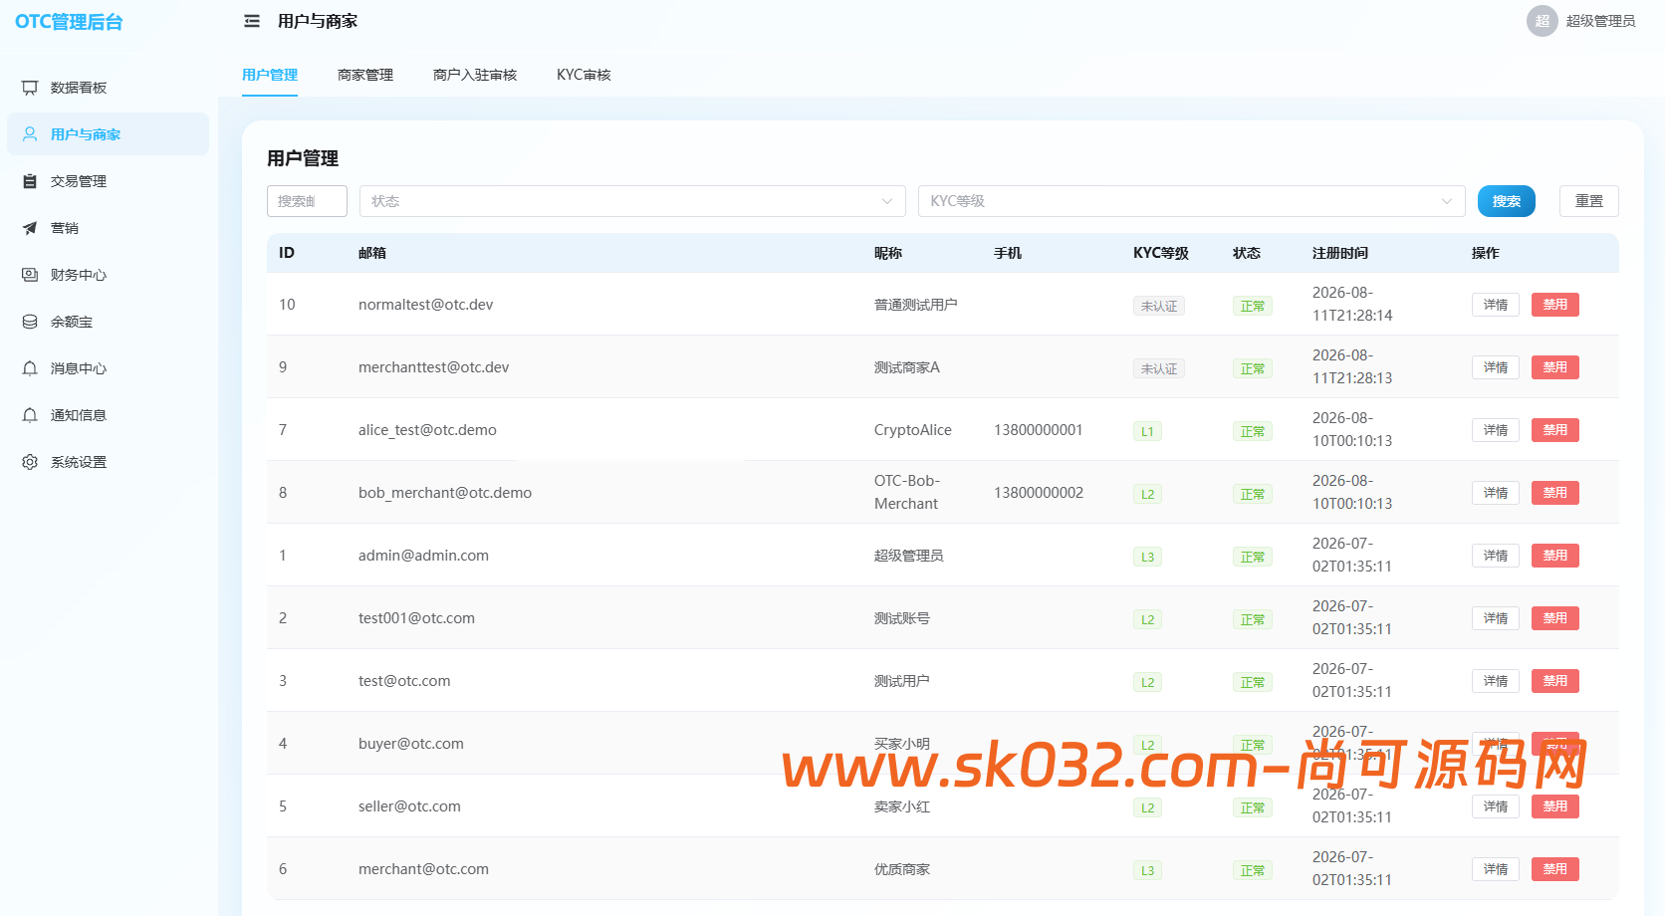Screen dimensions: 1665x916
Task: Click the 消息中心 bell icon
Action: [30, 368]
